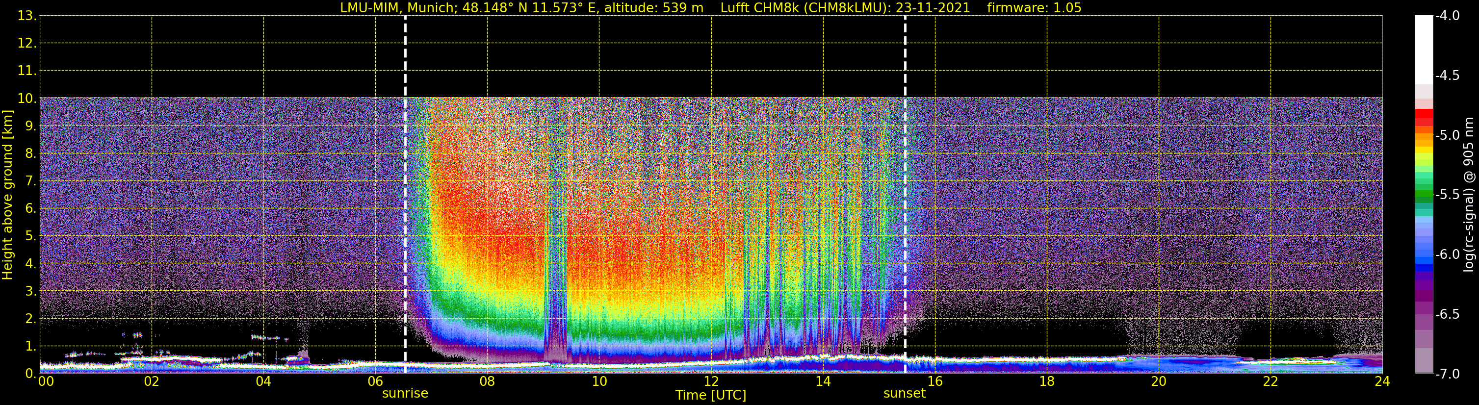Click the '12' time tick label

711,381
